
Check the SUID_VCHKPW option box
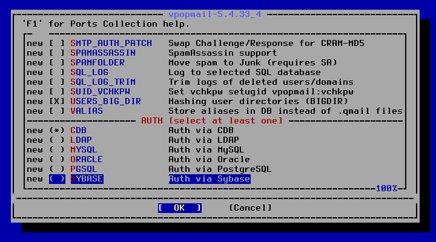(x=57, y=92)
